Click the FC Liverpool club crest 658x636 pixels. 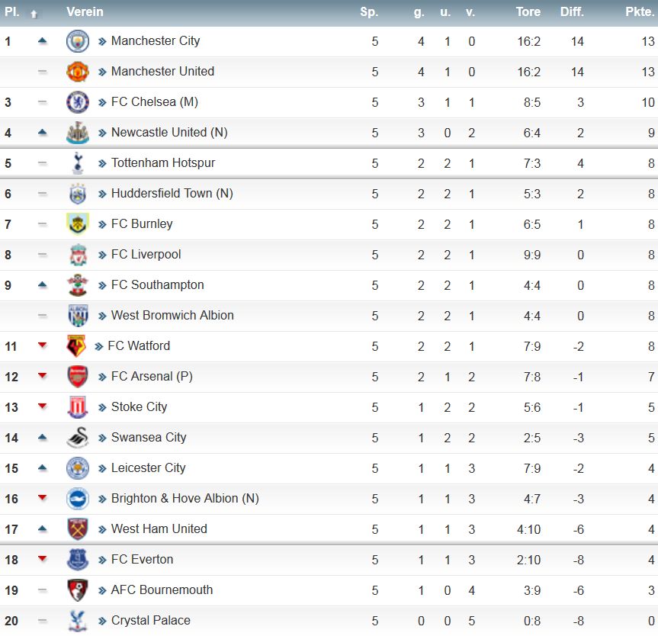[78, 255]
